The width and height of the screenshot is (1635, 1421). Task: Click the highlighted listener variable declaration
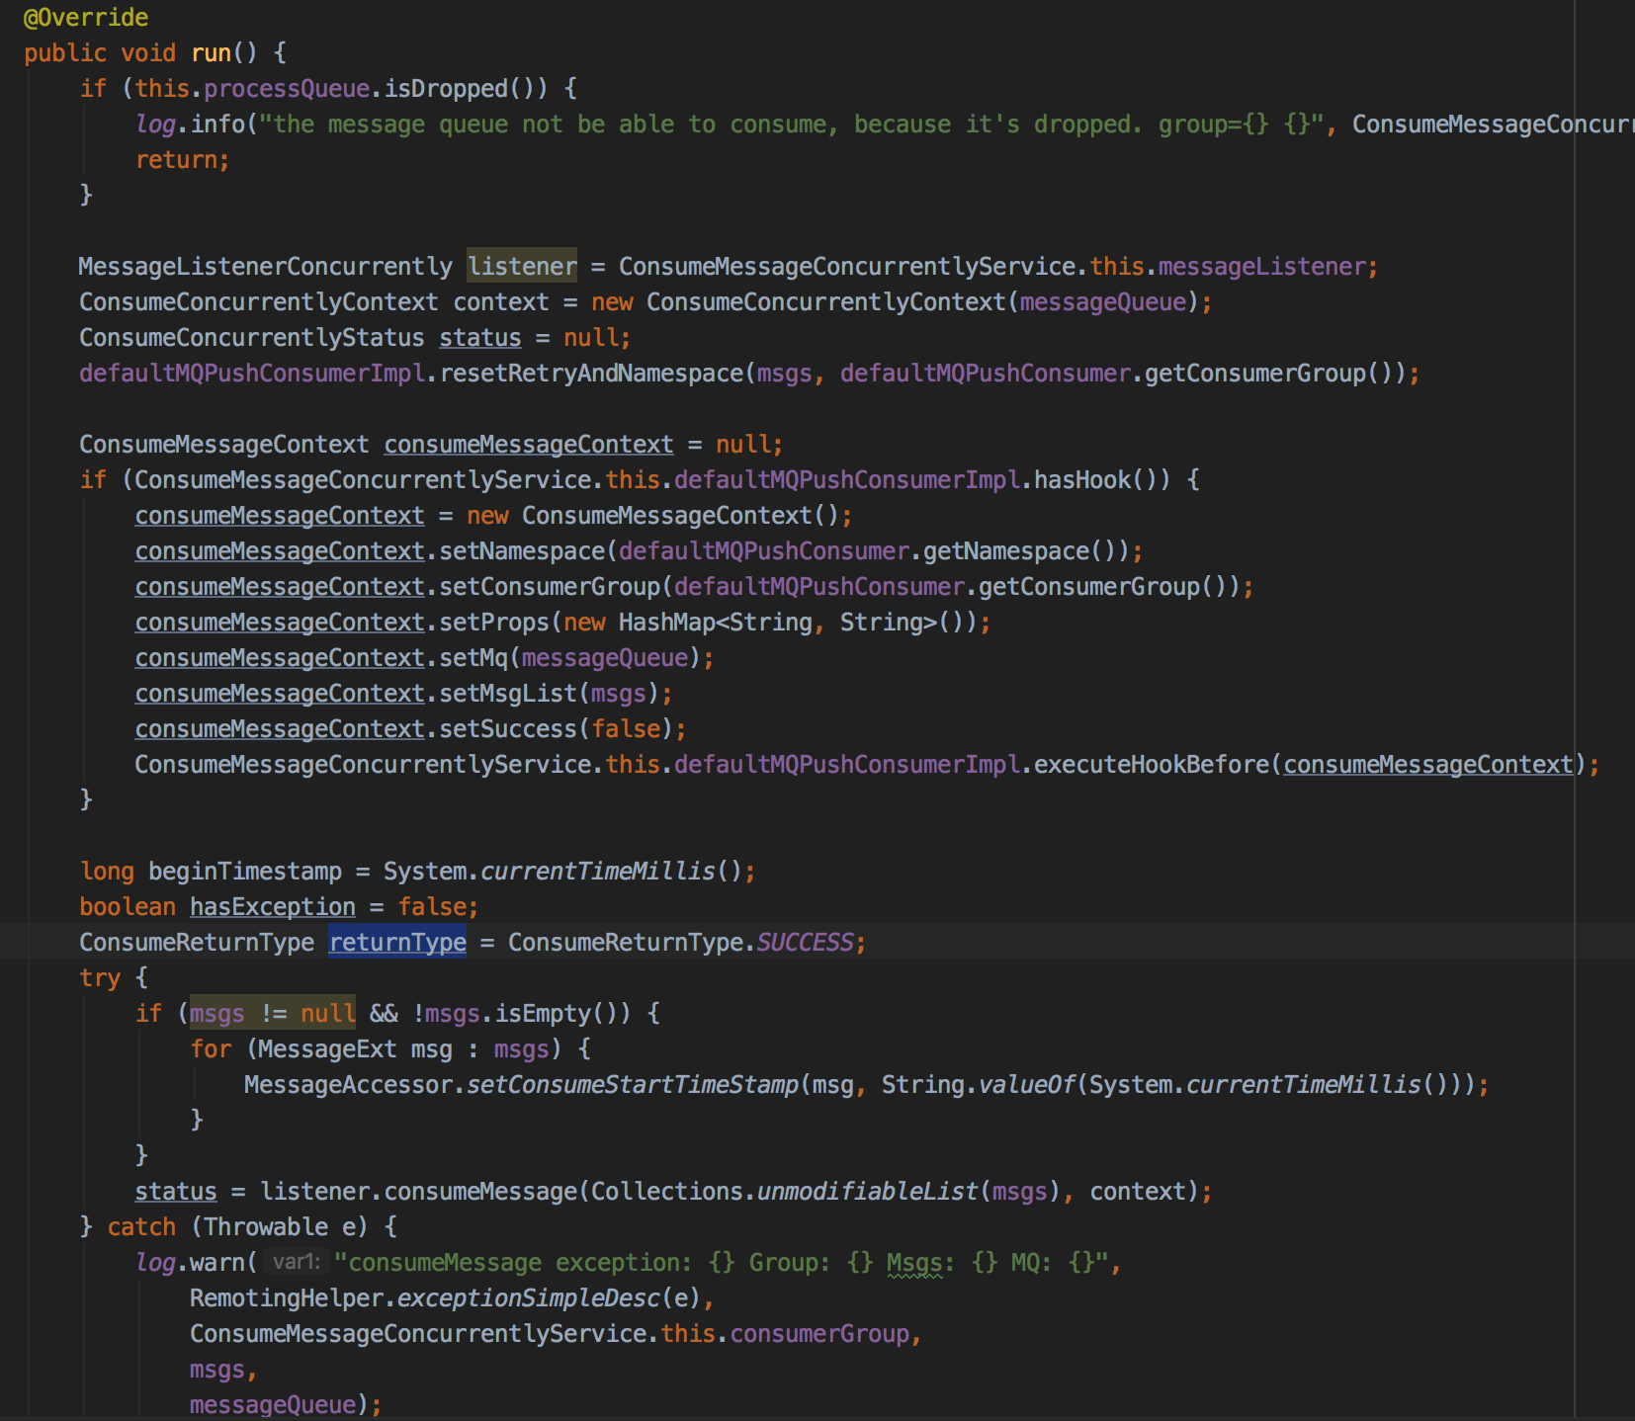[522, 267]
